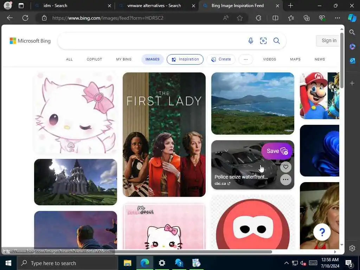The image size is (360, 270).
Task: Click the Microsoft Bing logo
Action: [30, 41]
